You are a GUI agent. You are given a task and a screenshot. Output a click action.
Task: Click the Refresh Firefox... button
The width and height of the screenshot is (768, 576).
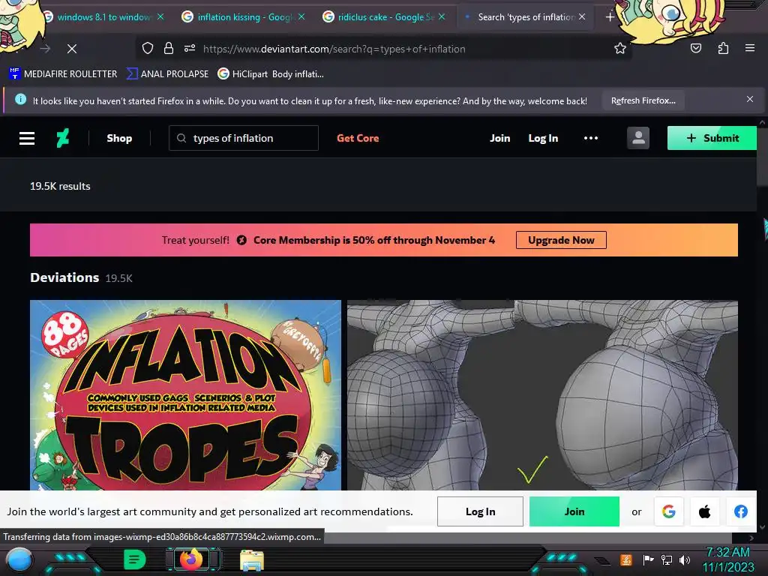click(643, 100)
